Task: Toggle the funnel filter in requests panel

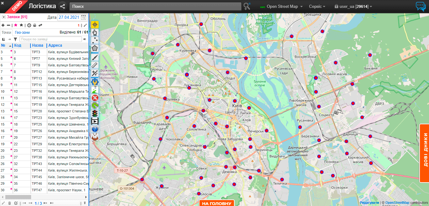Action: (x=15, y=39)
